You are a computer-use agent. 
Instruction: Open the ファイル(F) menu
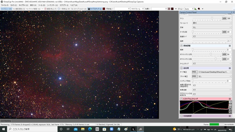click(5, 5)
